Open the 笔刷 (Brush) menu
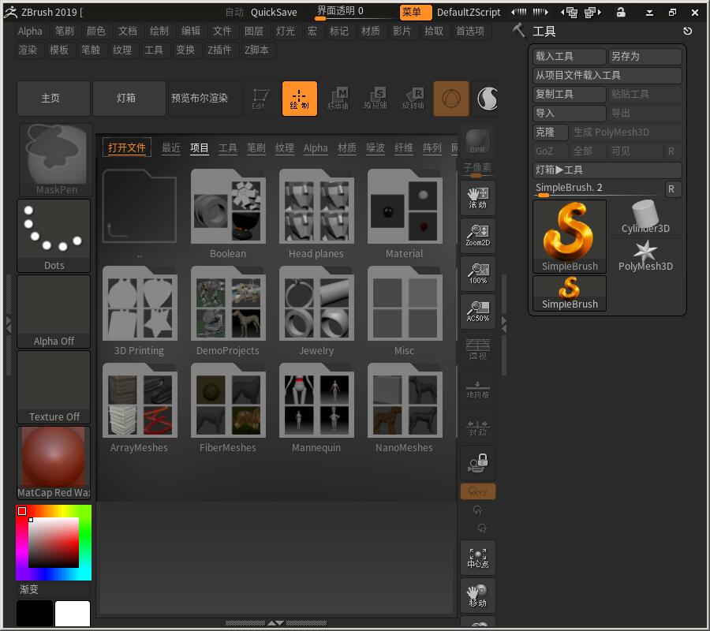The width and height of the screenshot is (710, 631). pyautogui.click(x=65, y=32)
